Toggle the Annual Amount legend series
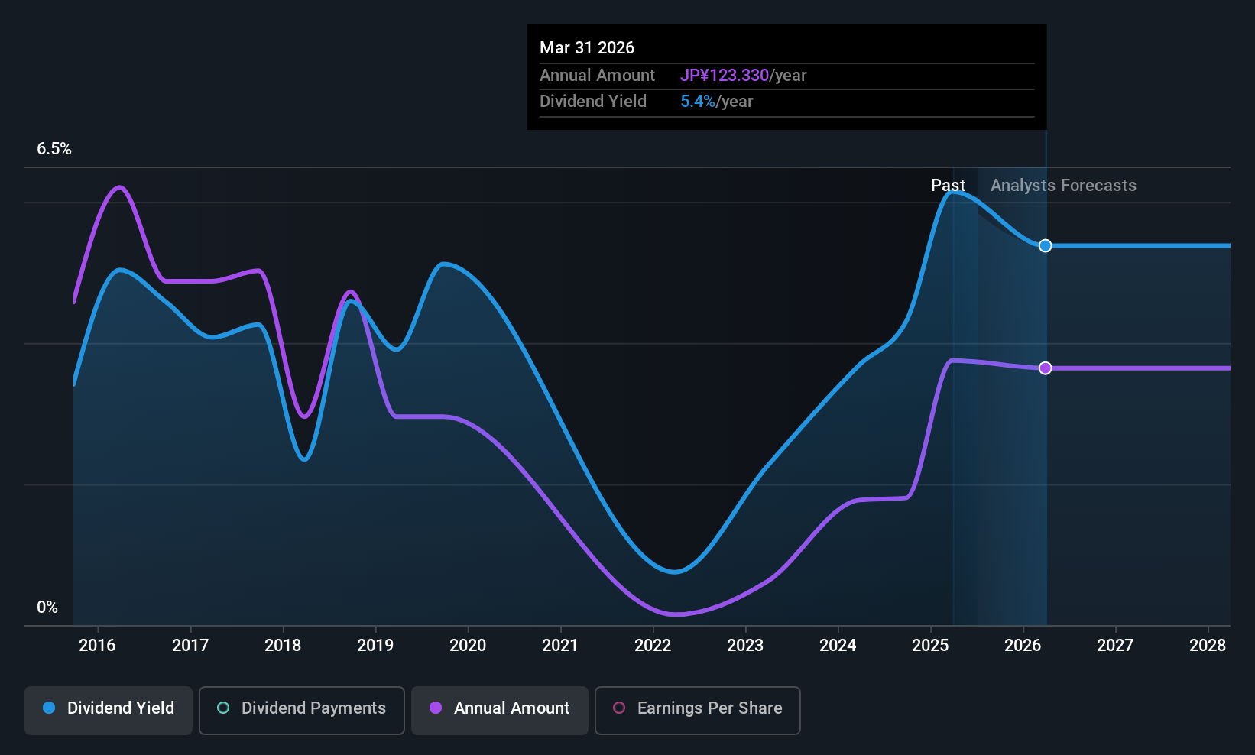Viewport: 1255px width, 755px height. [x=500, y=711]
